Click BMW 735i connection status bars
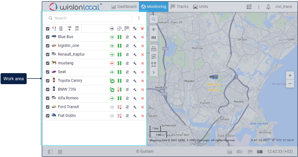The width and height of the screenshot is (298, 157). click(119, 90)
